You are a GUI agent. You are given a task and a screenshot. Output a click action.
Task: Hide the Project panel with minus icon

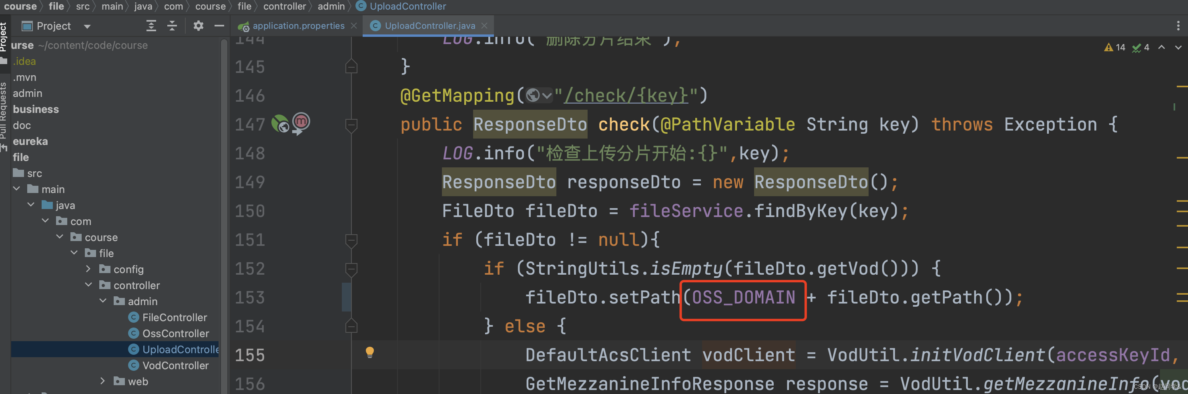click(x=219, y=26)
